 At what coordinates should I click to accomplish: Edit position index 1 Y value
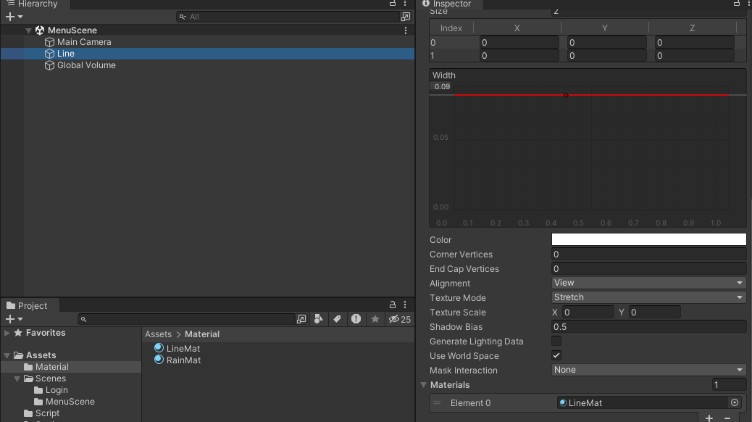click(606, 56)
